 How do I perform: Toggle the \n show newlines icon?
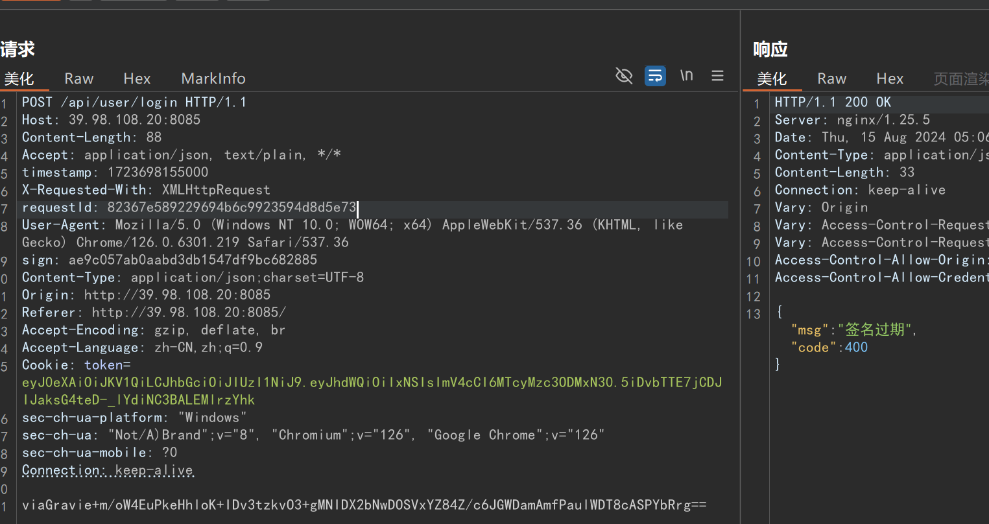pyautogui.click(x=686, y=76)
